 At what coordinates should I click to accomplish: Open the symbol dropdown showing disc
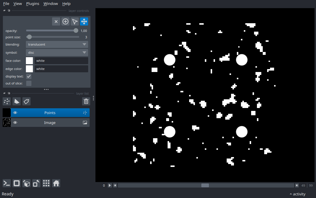(57, 53)
